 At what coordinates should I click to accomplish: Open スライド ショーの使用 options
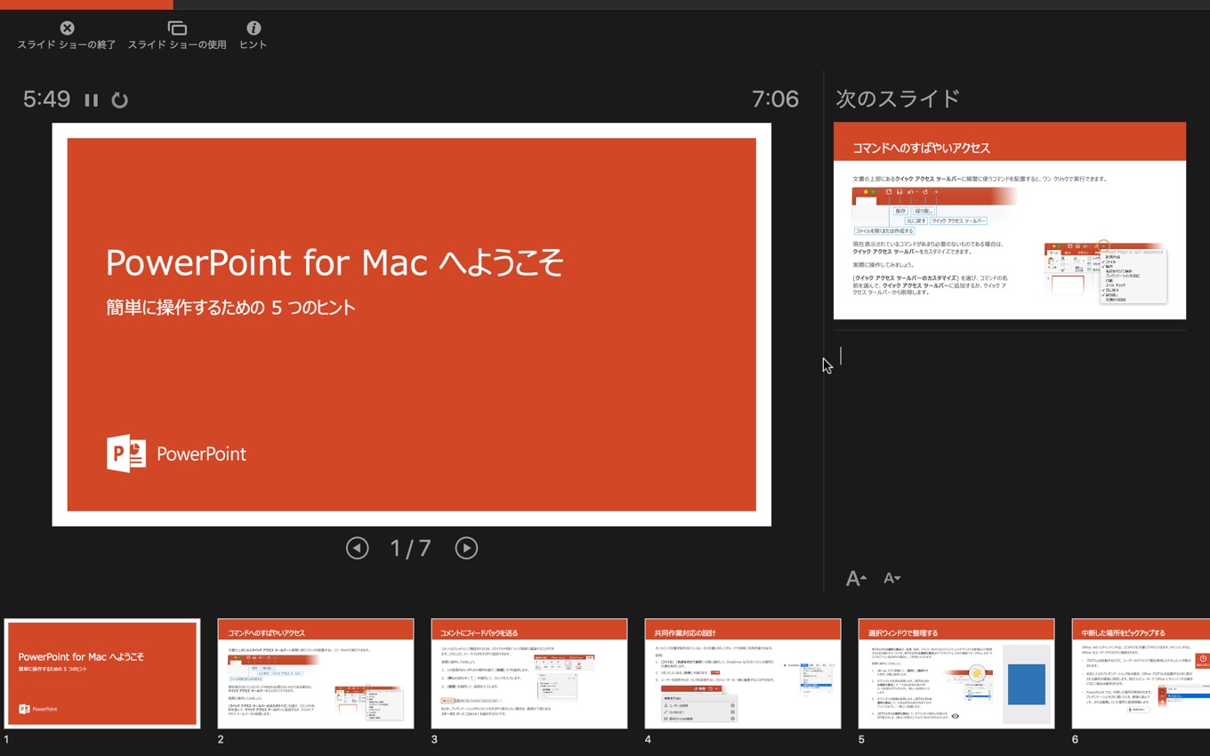pyautogui.click(x=177, y=36)
